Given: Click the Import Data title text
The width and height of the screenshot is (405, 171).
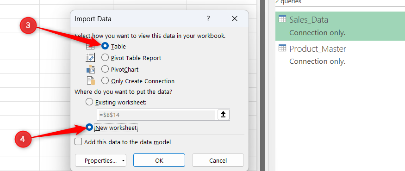Looking at the screenshot, I should point(93,19).
